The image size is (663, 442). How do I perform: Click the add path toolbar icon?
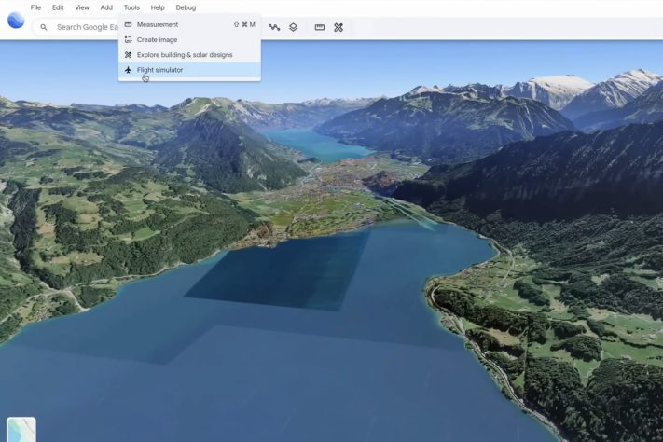pos(274,27)
